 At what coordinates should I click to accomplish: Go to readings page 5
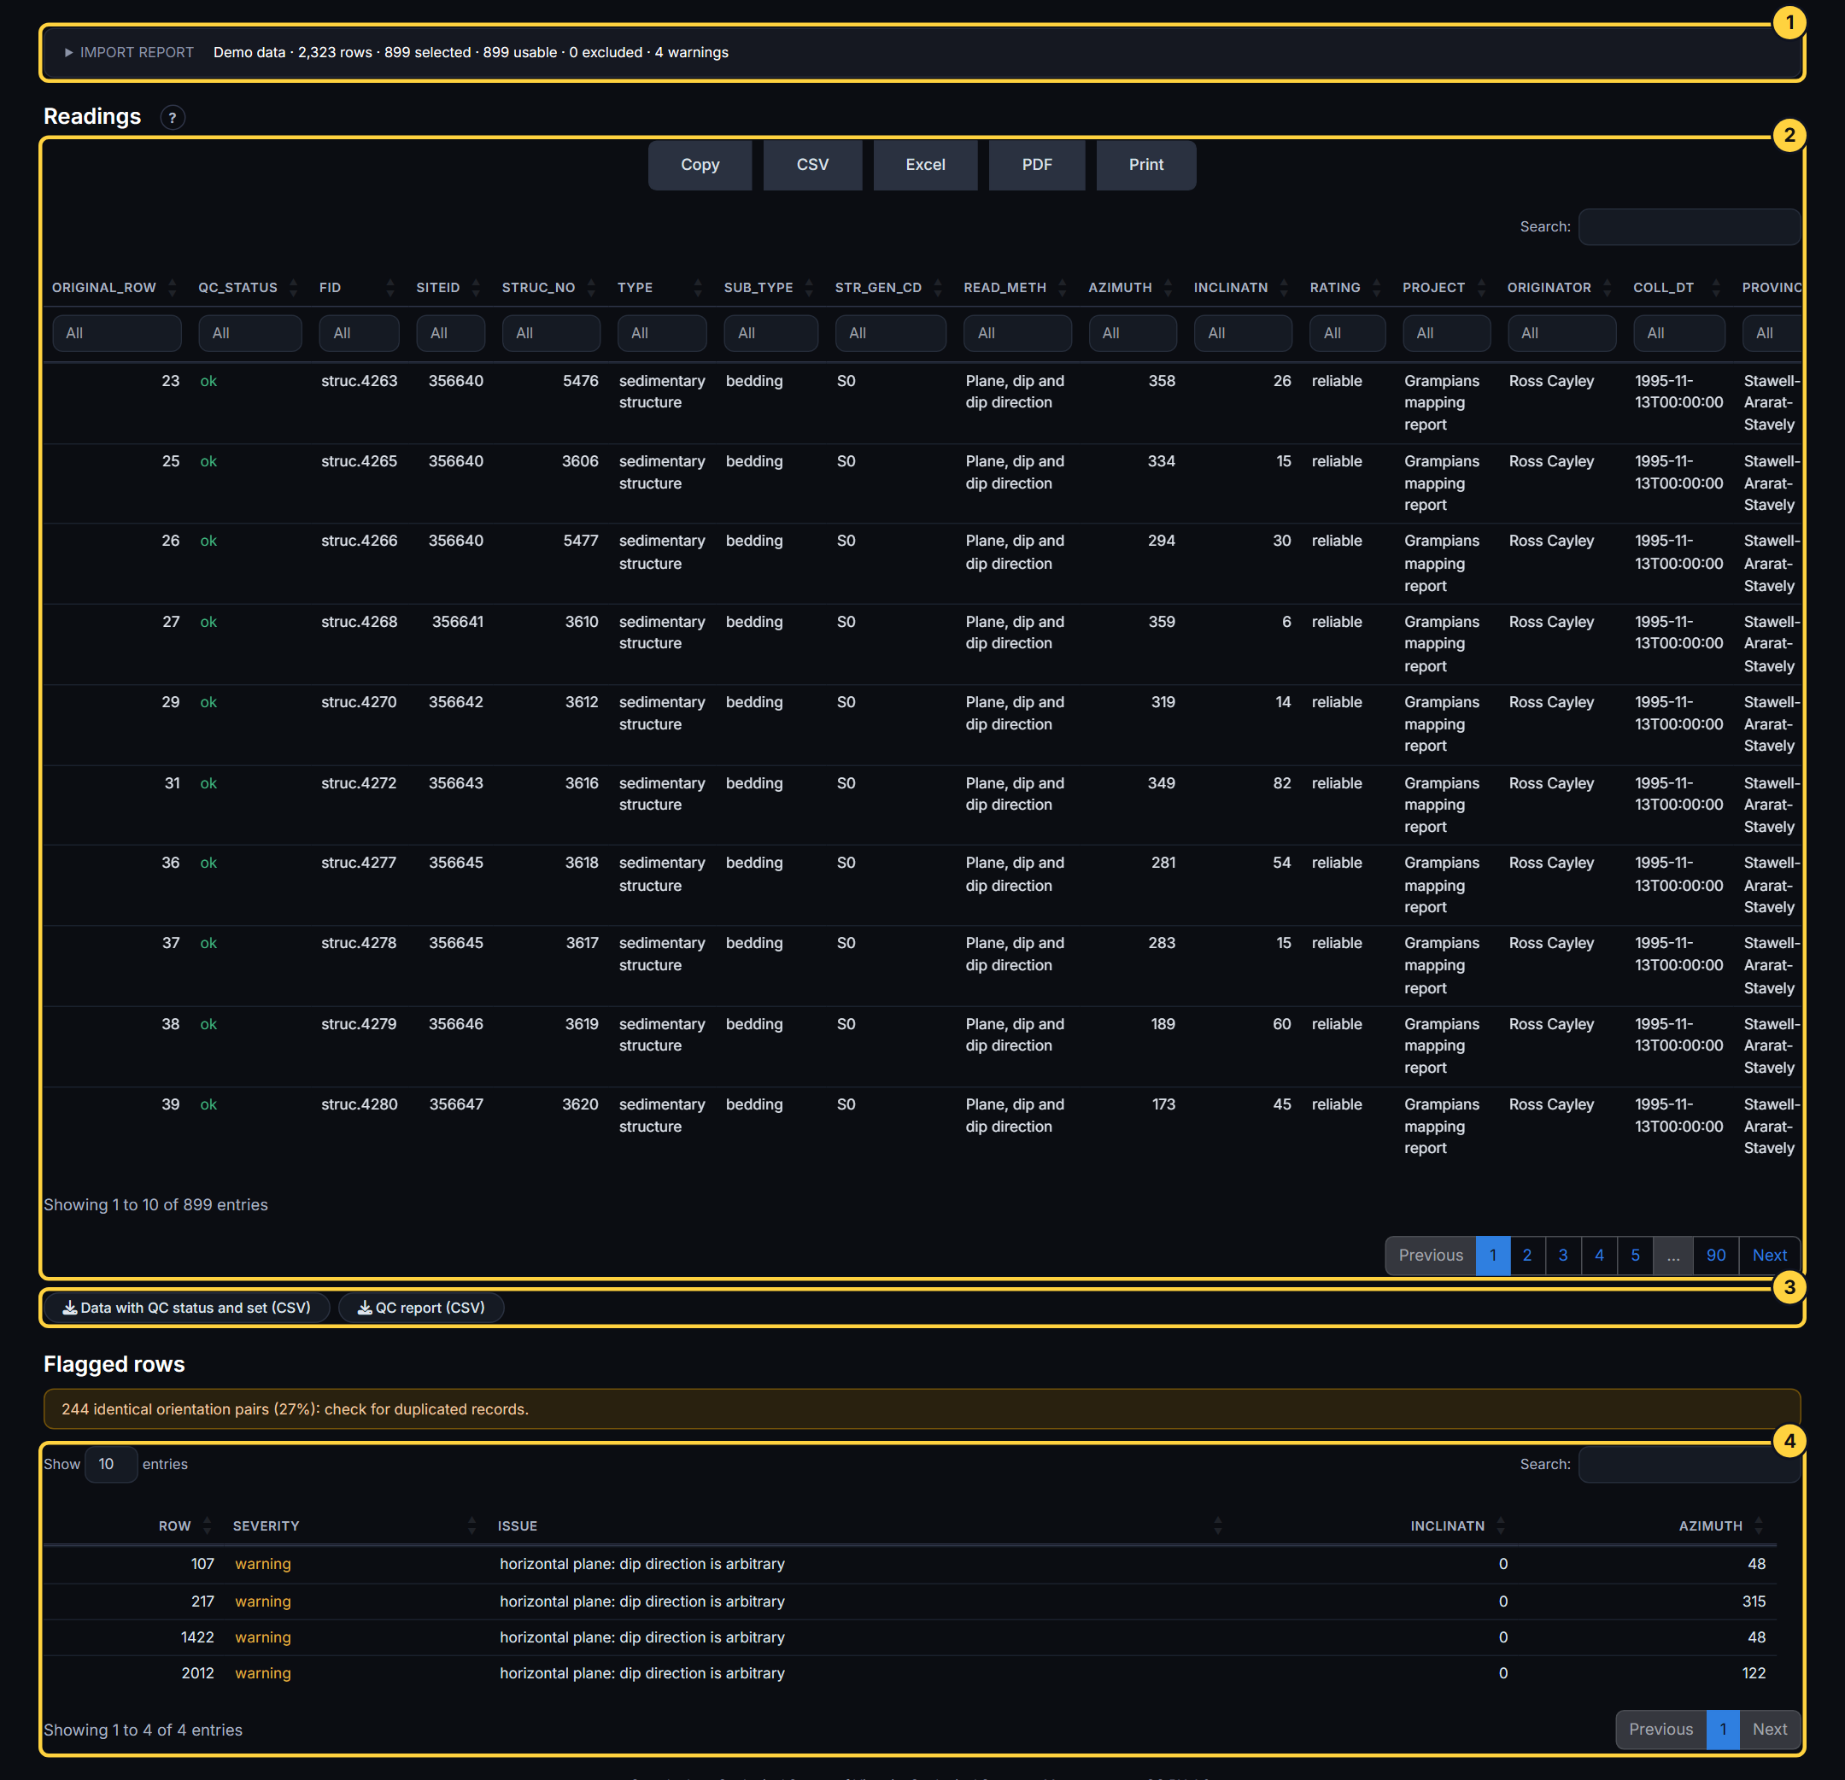pos(1635,1256)
